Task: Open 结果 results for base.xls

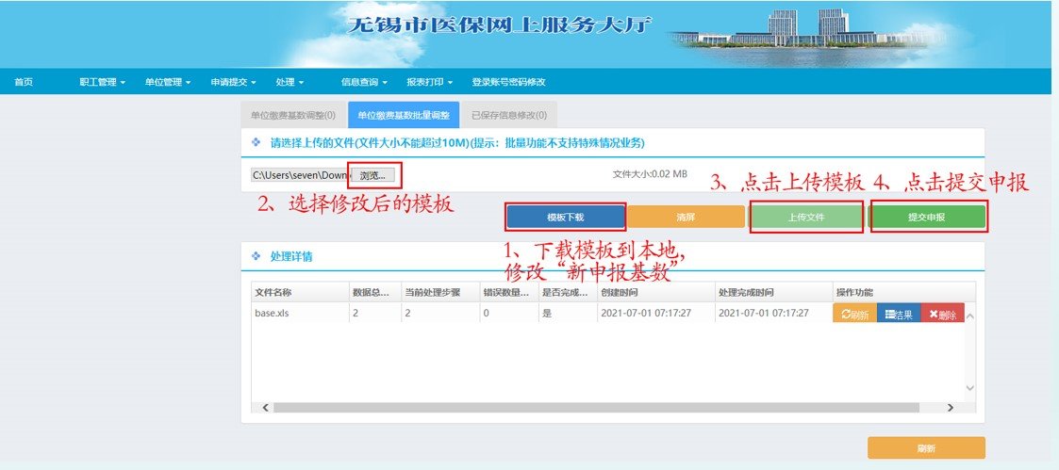Action: pyautogui.click(x=899, y=315)
